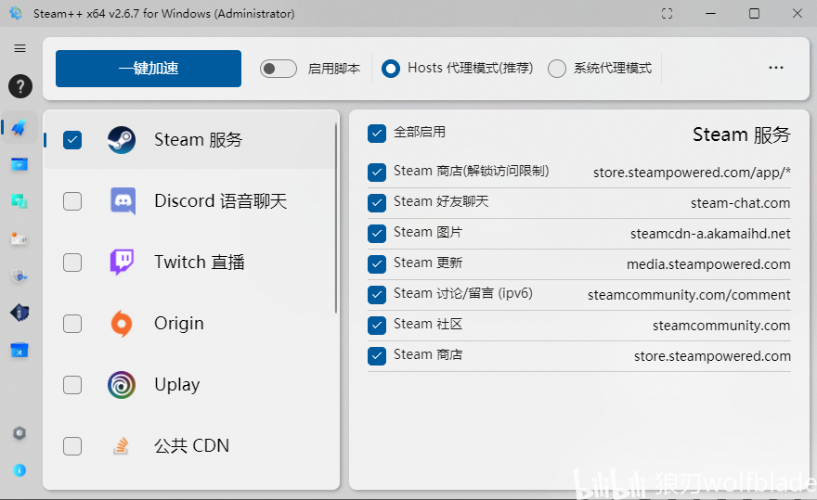The height and width of the screenshot is (500, 817).
Task: Open the script configuration window sidebar icon
Action: pyautogui.click(x=19, y=164)
